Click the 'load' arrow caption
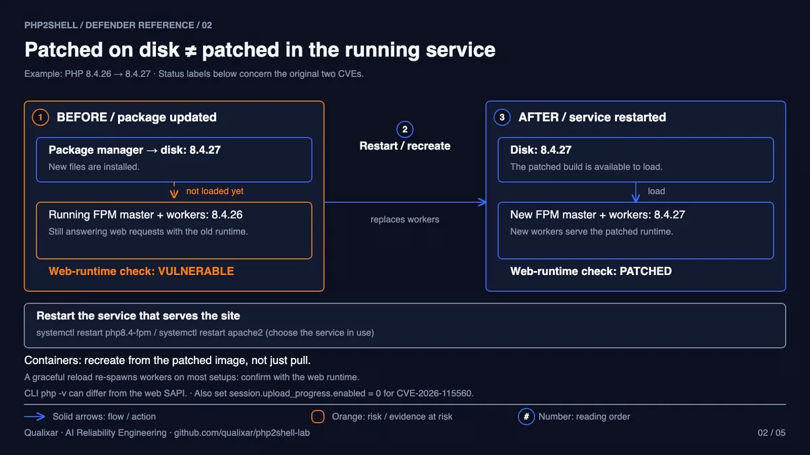 click(x=656, y=191)
